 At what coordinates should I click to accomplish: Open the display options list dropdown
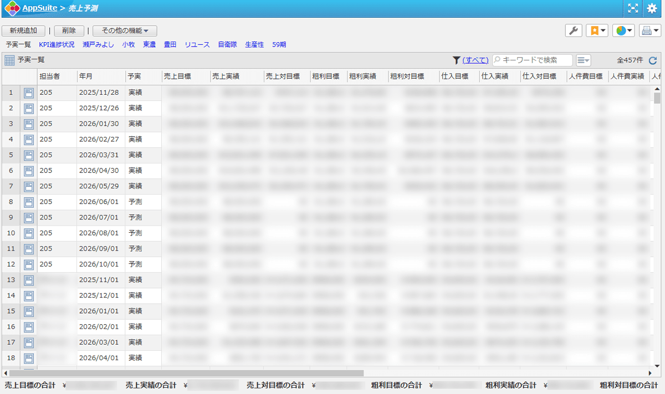[584, 60]
